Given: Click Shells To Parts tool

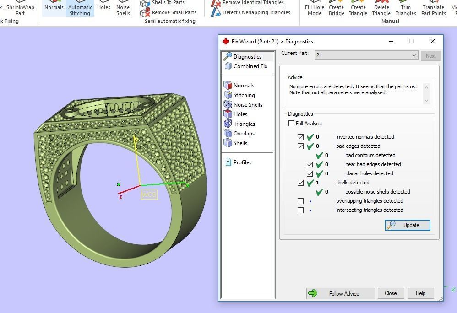Looking at the screenshot, I should (x=163, y=3).
